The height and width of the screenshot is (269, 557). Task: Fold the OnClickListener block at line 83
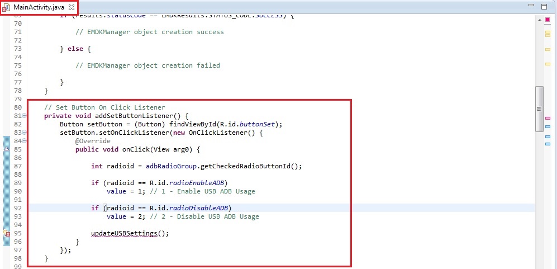[25, 133]
